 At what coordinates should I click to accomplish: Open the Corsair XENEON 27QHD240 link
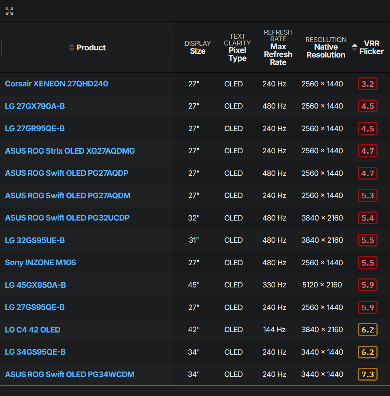click(x=56, y=83)
